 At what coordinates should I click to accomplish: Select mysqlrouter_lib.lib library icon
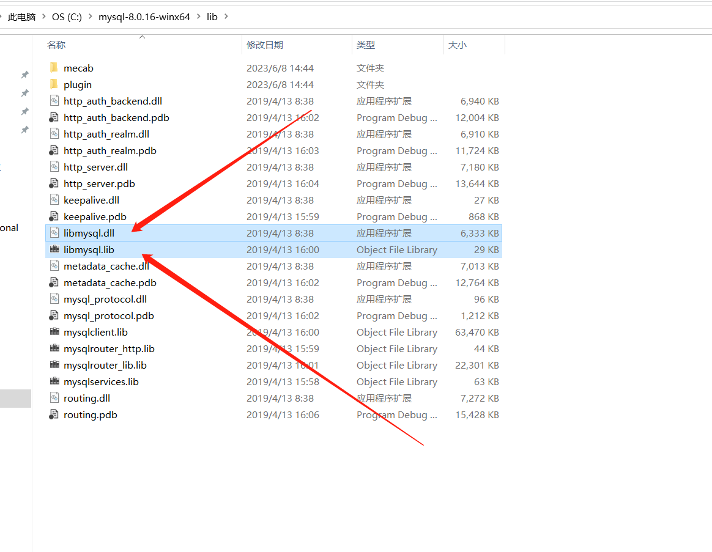coord(54,365)
